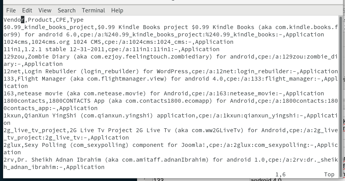Open the Terminal menu
Viewport: 345px width, 181px height.
(94, 10)
